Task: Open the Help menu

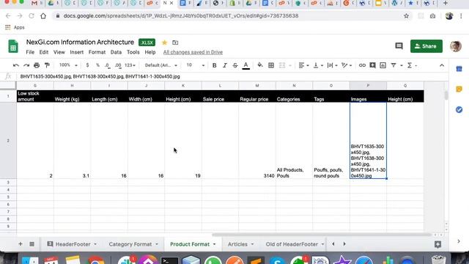Action: (150, 52)
